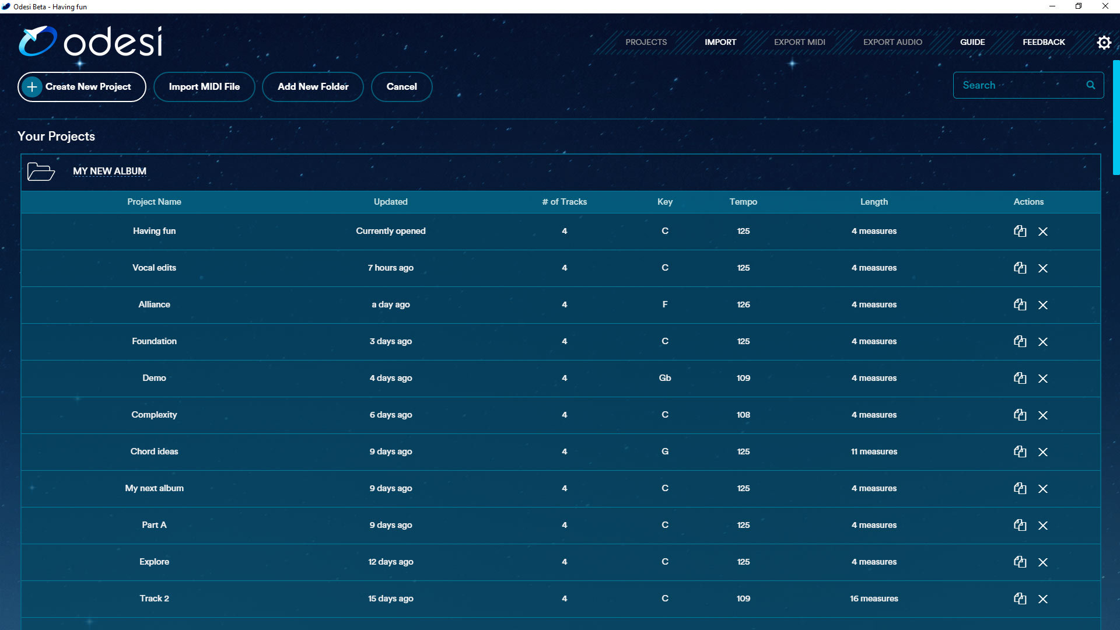This screenshot has height=630, width=1120.
Task: Delete the "Vocal edits" project
Action: click(1044, 268)
